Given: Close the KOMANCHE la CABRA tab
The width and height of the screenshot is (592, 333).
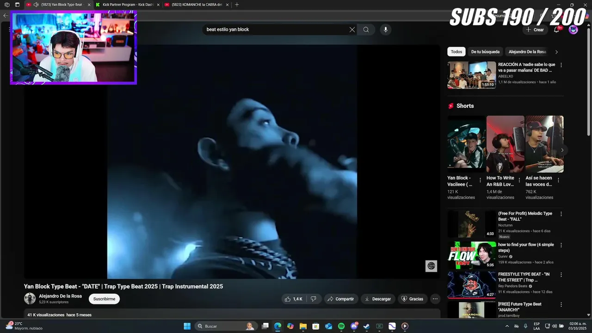Looking at the screenshot, I should 227,5.
